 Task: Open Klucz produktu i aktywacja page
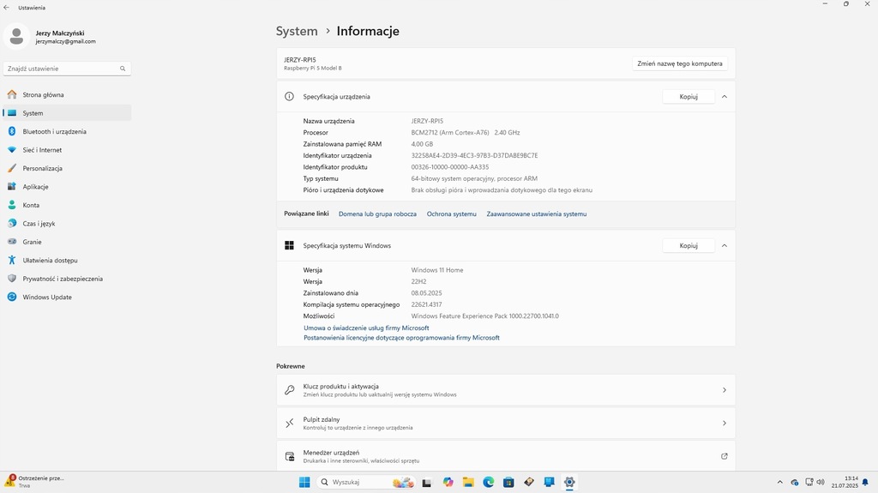coord(505,390)
